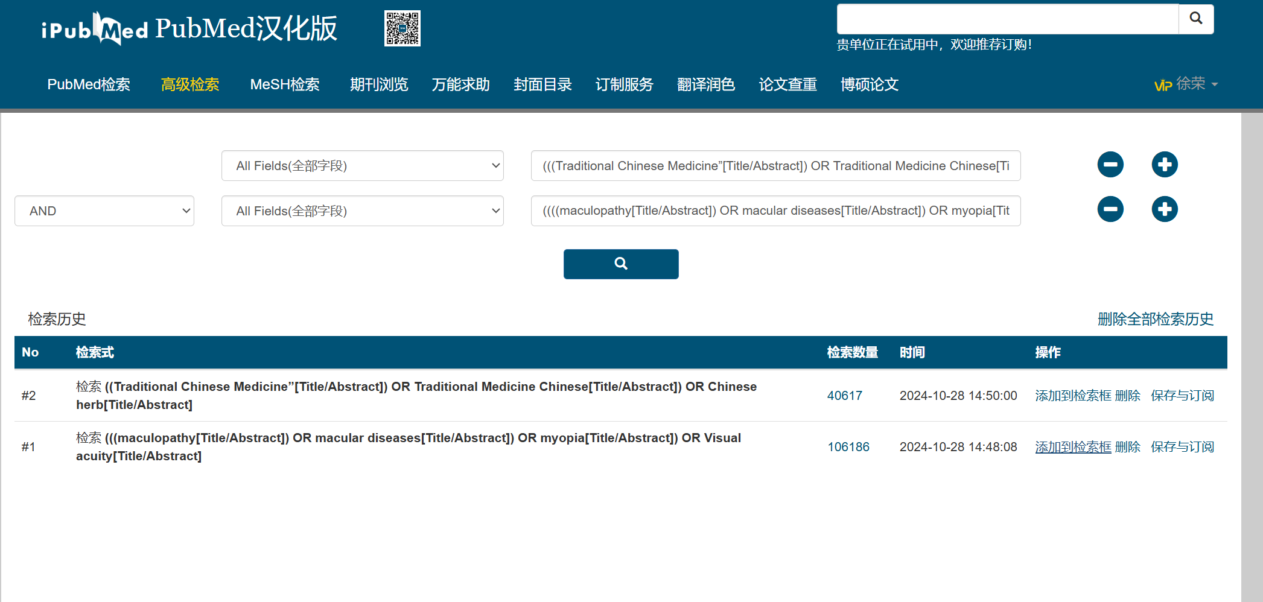
Task: Click 添加到检索框 for search #1
Action: click(x=1073, y=447)
